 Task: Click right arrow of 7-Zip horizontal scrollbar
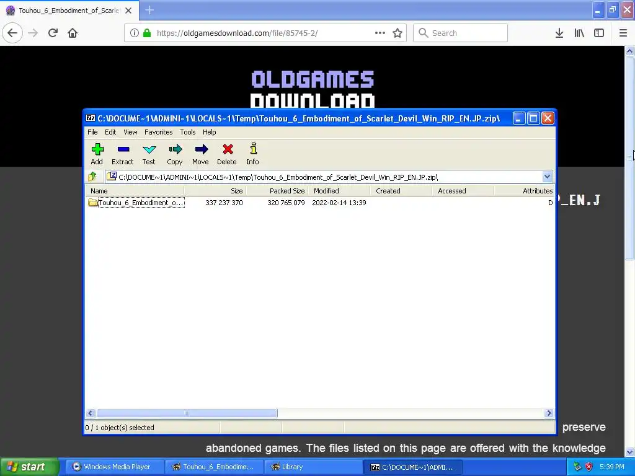(x=549, y=413)
